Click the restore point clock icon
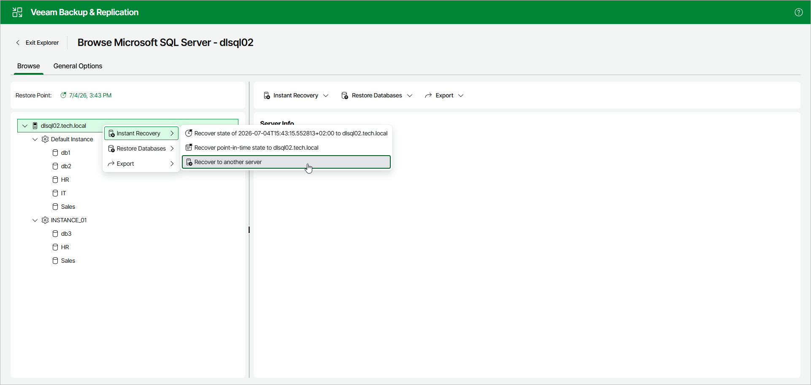811x385 pixels. click(63, 95)
